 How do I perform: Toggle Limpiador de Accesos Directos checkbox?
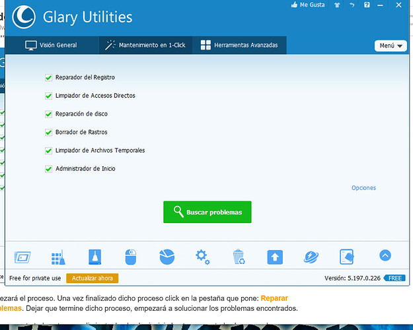[x=48, y=96]
